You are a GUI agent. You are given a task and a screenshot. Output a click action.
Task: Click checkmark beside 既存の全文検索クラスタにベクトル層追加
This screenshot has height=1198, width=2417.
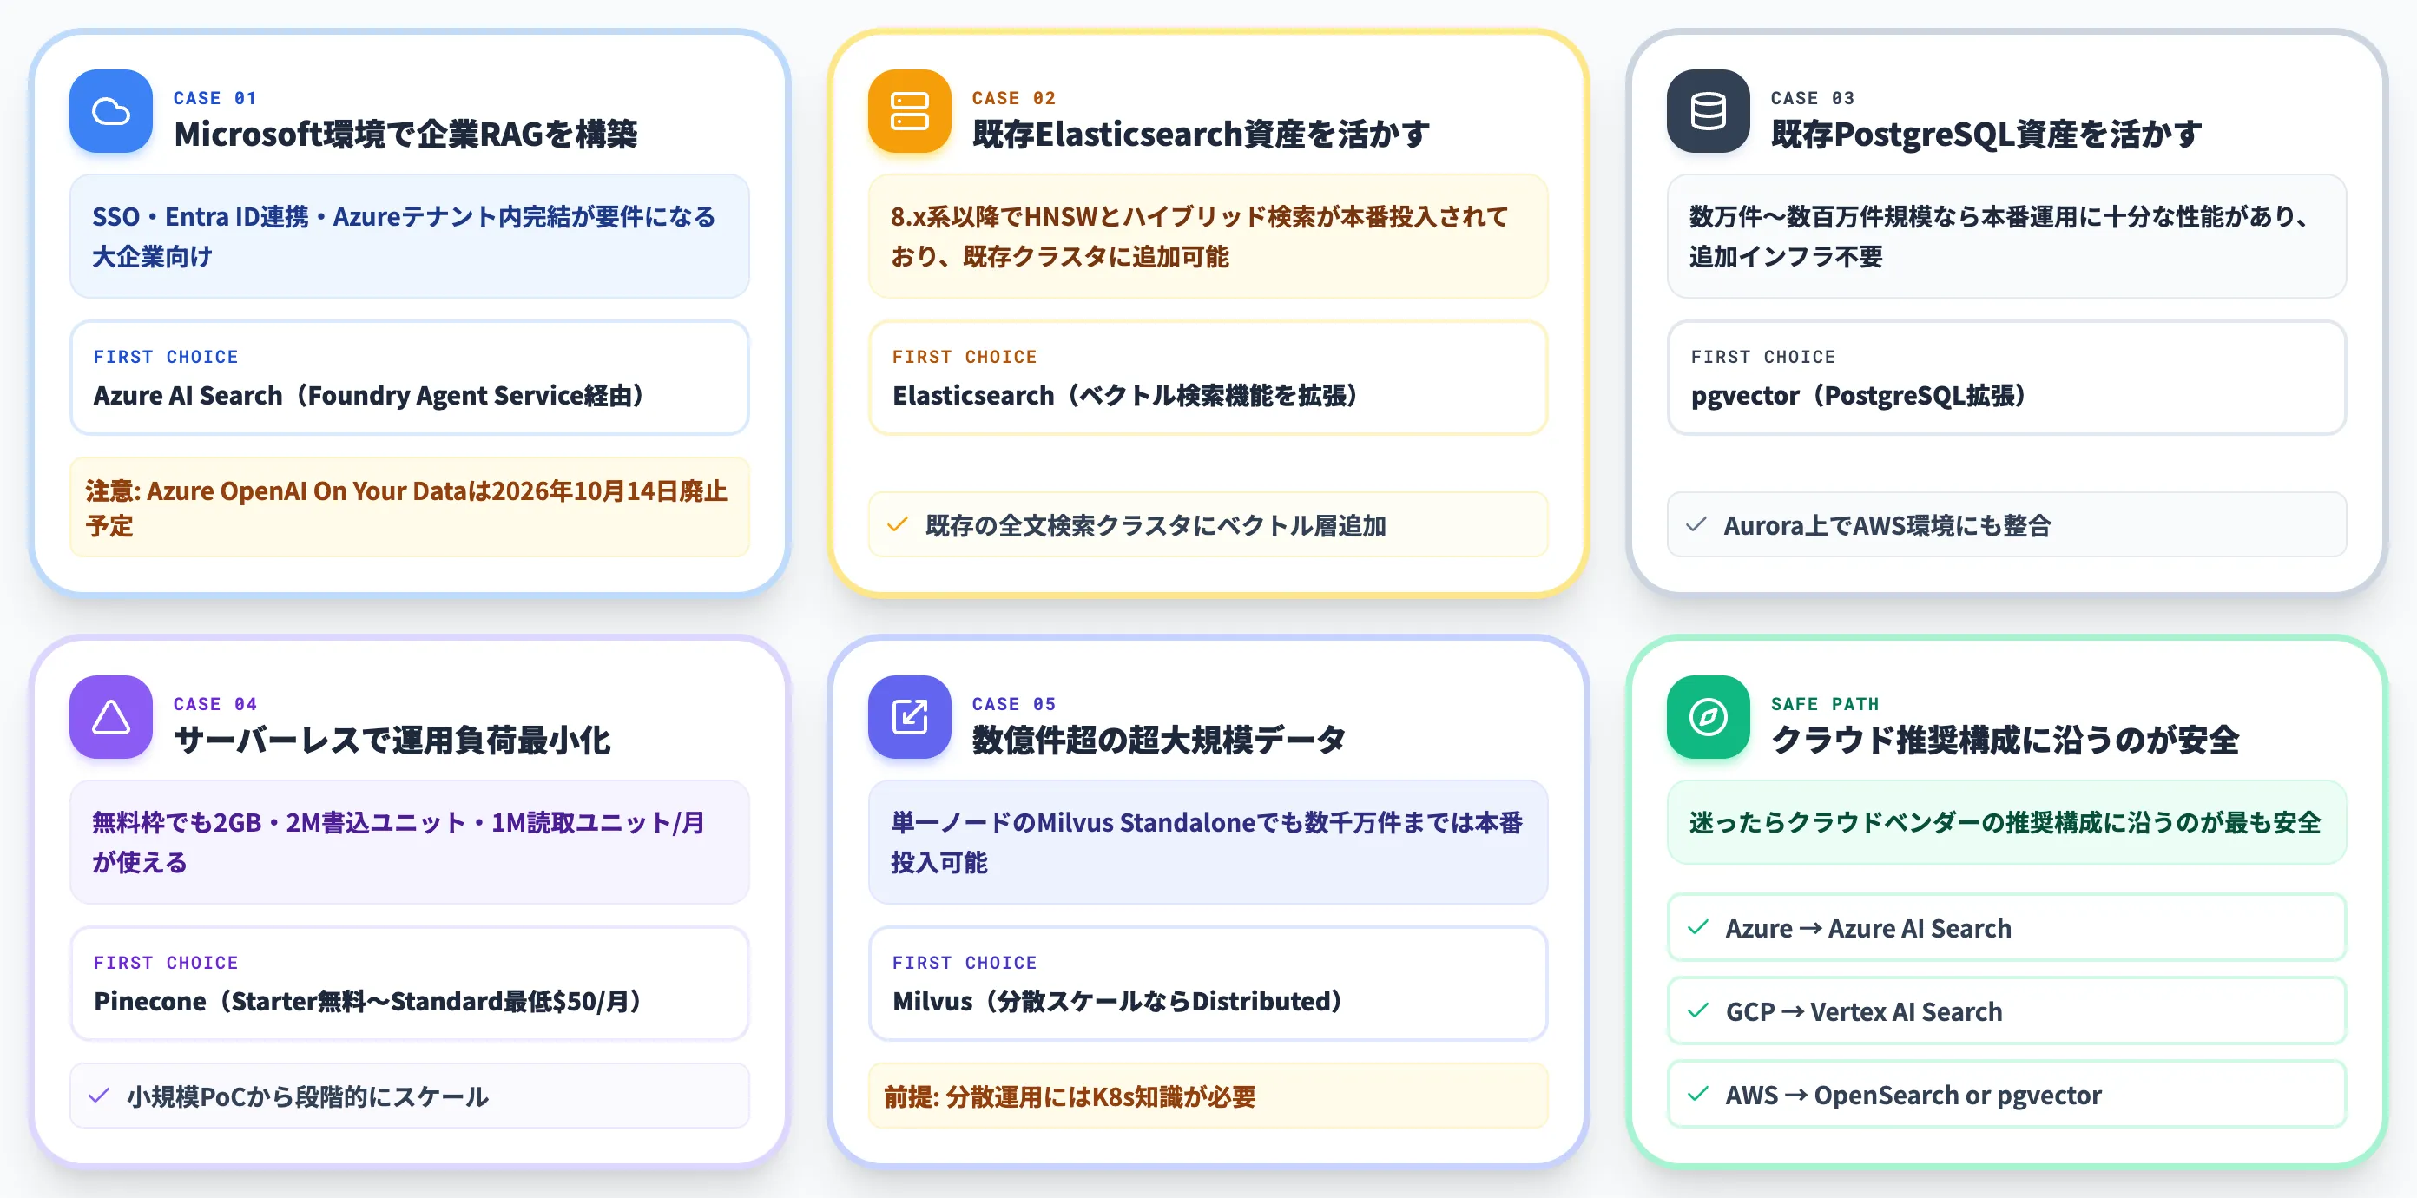(898, 524)
